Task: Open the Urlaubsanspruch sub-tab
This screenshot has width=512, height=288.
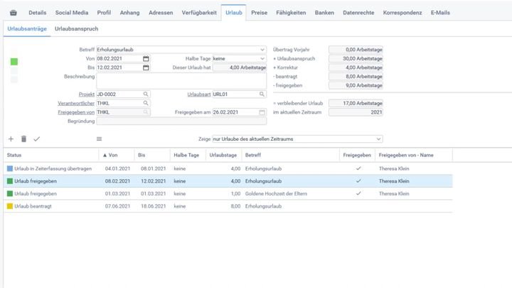Action: pos(76,28)
